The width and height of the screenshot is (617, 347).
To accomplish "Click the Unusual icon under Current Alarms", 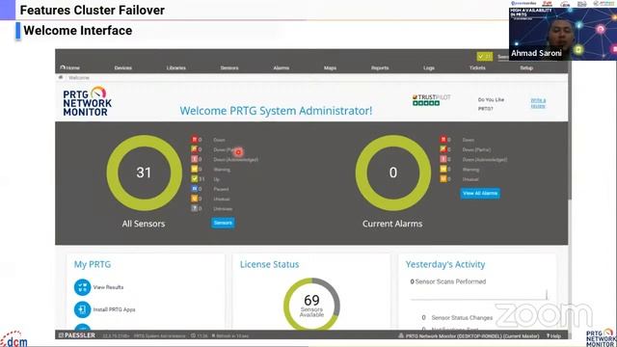I will (443, 178).
